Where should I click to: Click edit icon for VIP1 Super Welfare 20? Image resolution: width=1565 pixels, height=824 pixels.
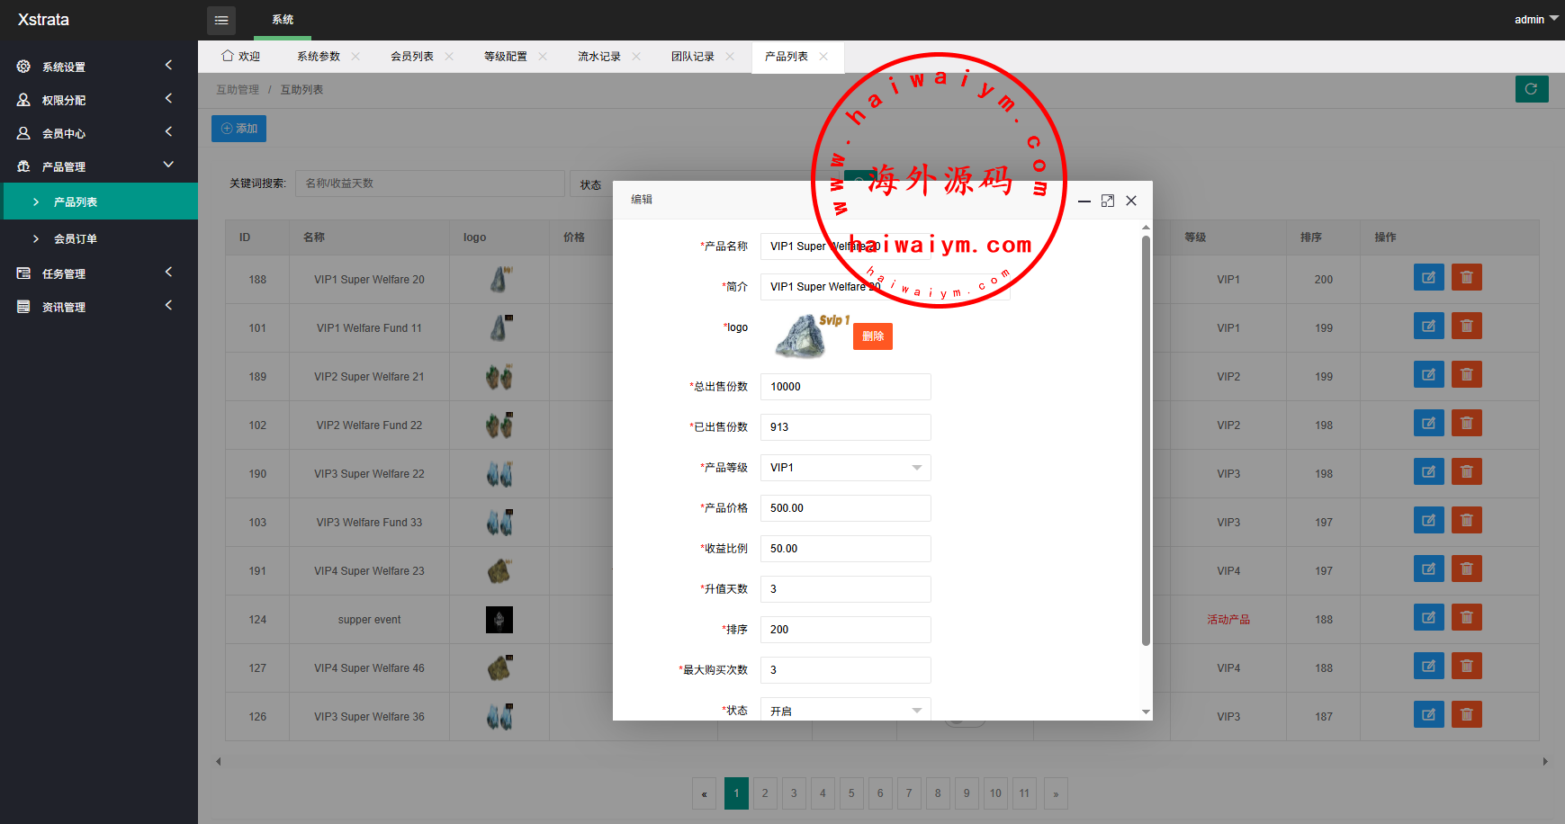point(1428,278)
